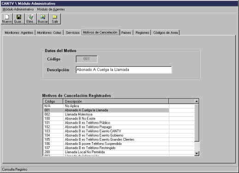This screenshot has width=239, height=173.
Task: Open the Módulo de Agentes menu
Action: tap(51, 9)
